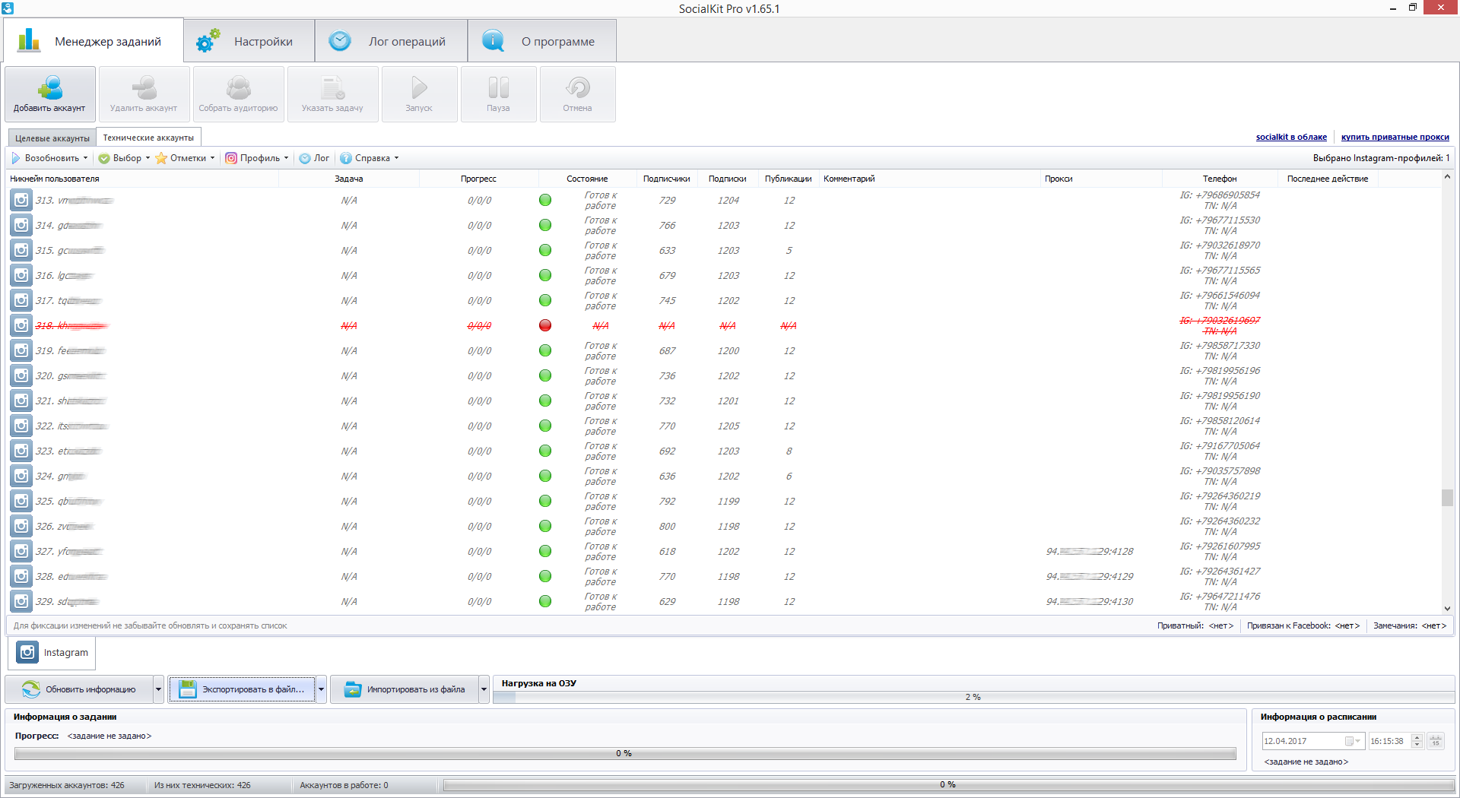Sort by Прокси column header

coord(1101,179)
